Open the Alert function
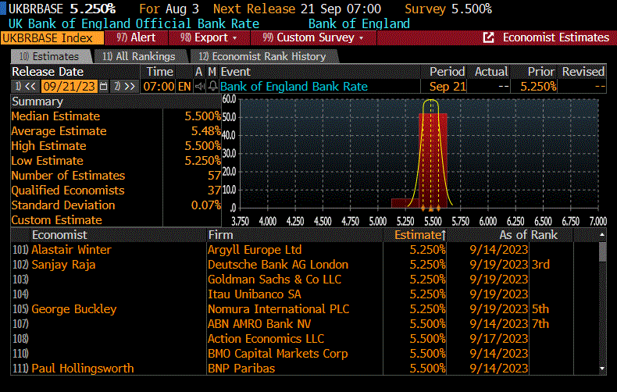Screen dimensions: 617x392 136,37
